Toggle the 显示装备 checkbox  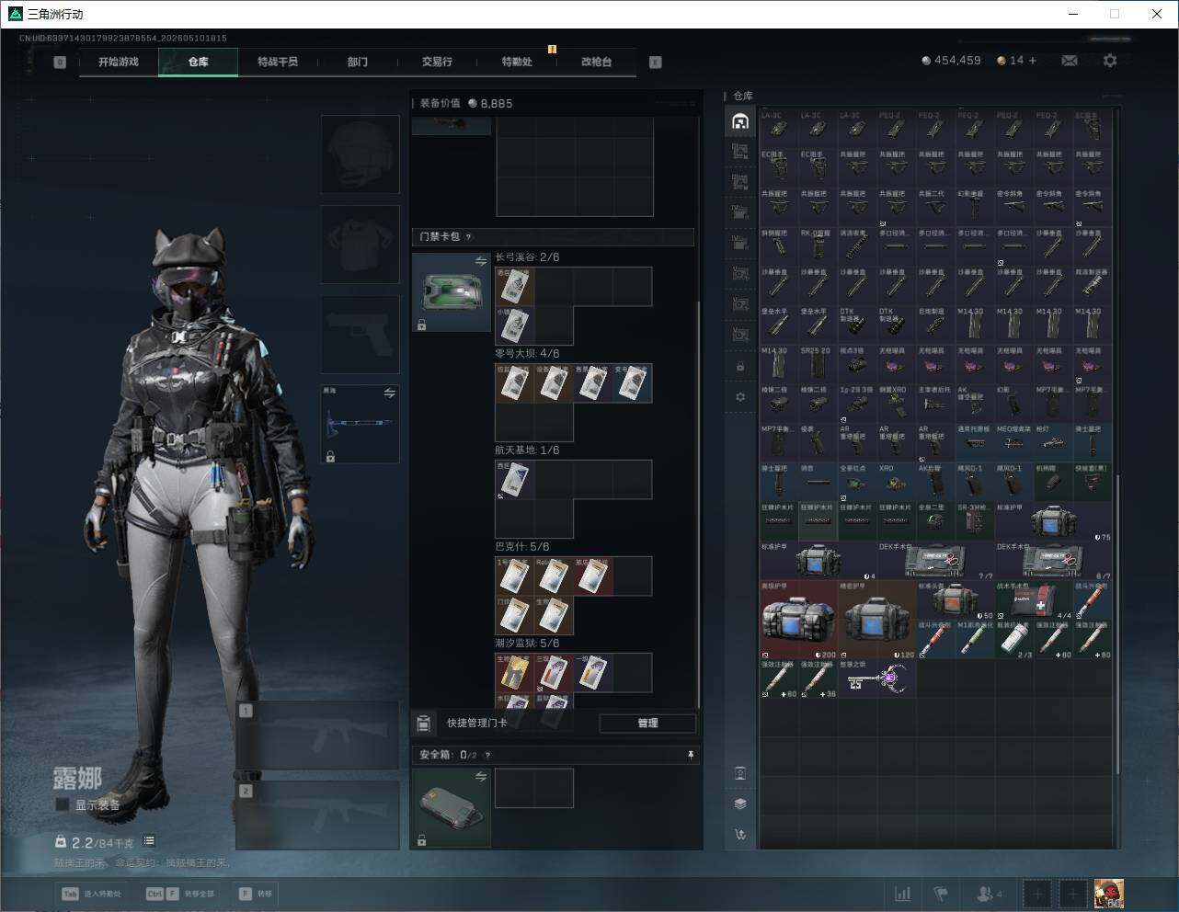click(62, 804)
